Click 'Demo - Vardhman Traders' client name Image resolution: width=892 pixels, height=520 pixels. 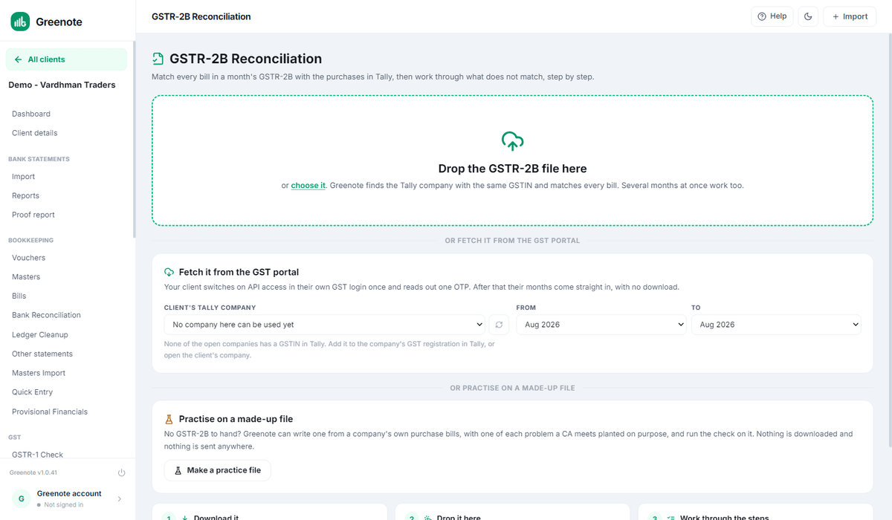pyautogui.click(x=62, y=85)
